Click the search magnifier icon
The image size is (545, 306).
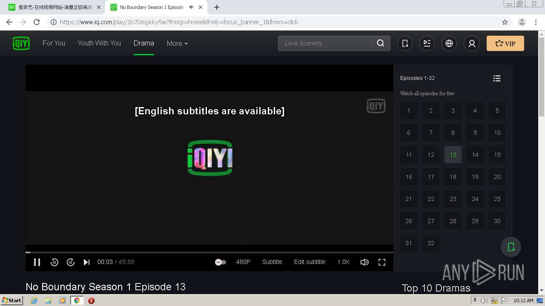pos(381,43)
